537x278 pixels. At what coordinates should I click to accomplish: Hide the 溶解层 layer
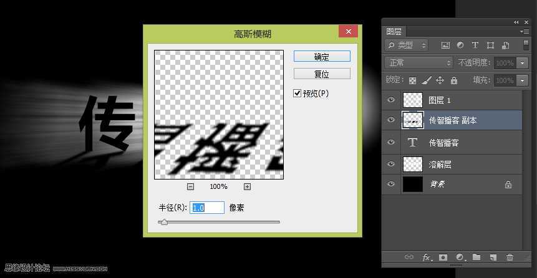[391, 164]
